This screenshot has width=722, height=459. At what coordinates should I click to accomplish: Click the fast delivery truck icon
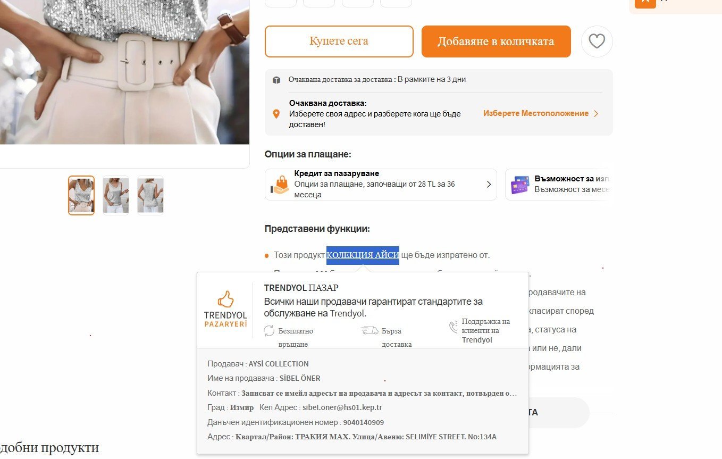[370, 331]
